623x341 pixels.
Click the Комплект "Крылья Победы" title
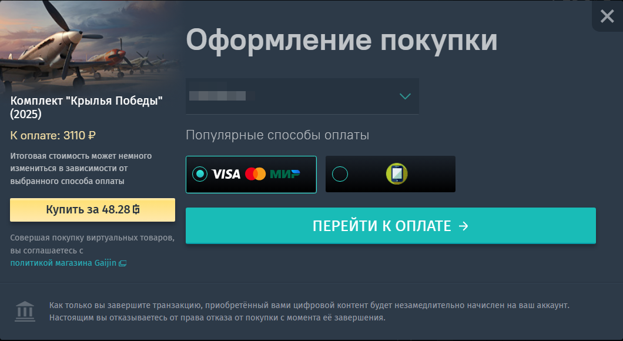(86, 108)
